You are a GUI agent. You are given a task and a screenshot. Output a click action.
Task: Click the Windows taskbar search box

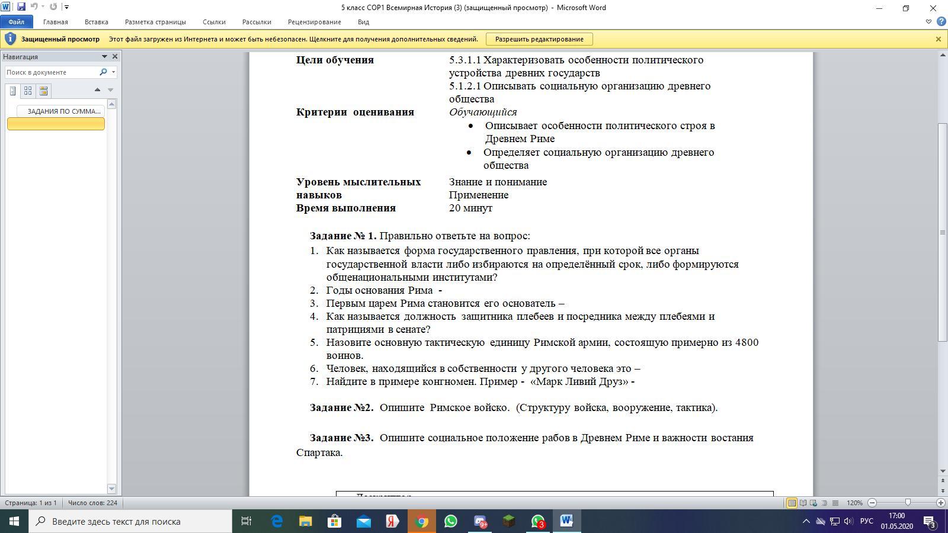[x=130, y=521]
